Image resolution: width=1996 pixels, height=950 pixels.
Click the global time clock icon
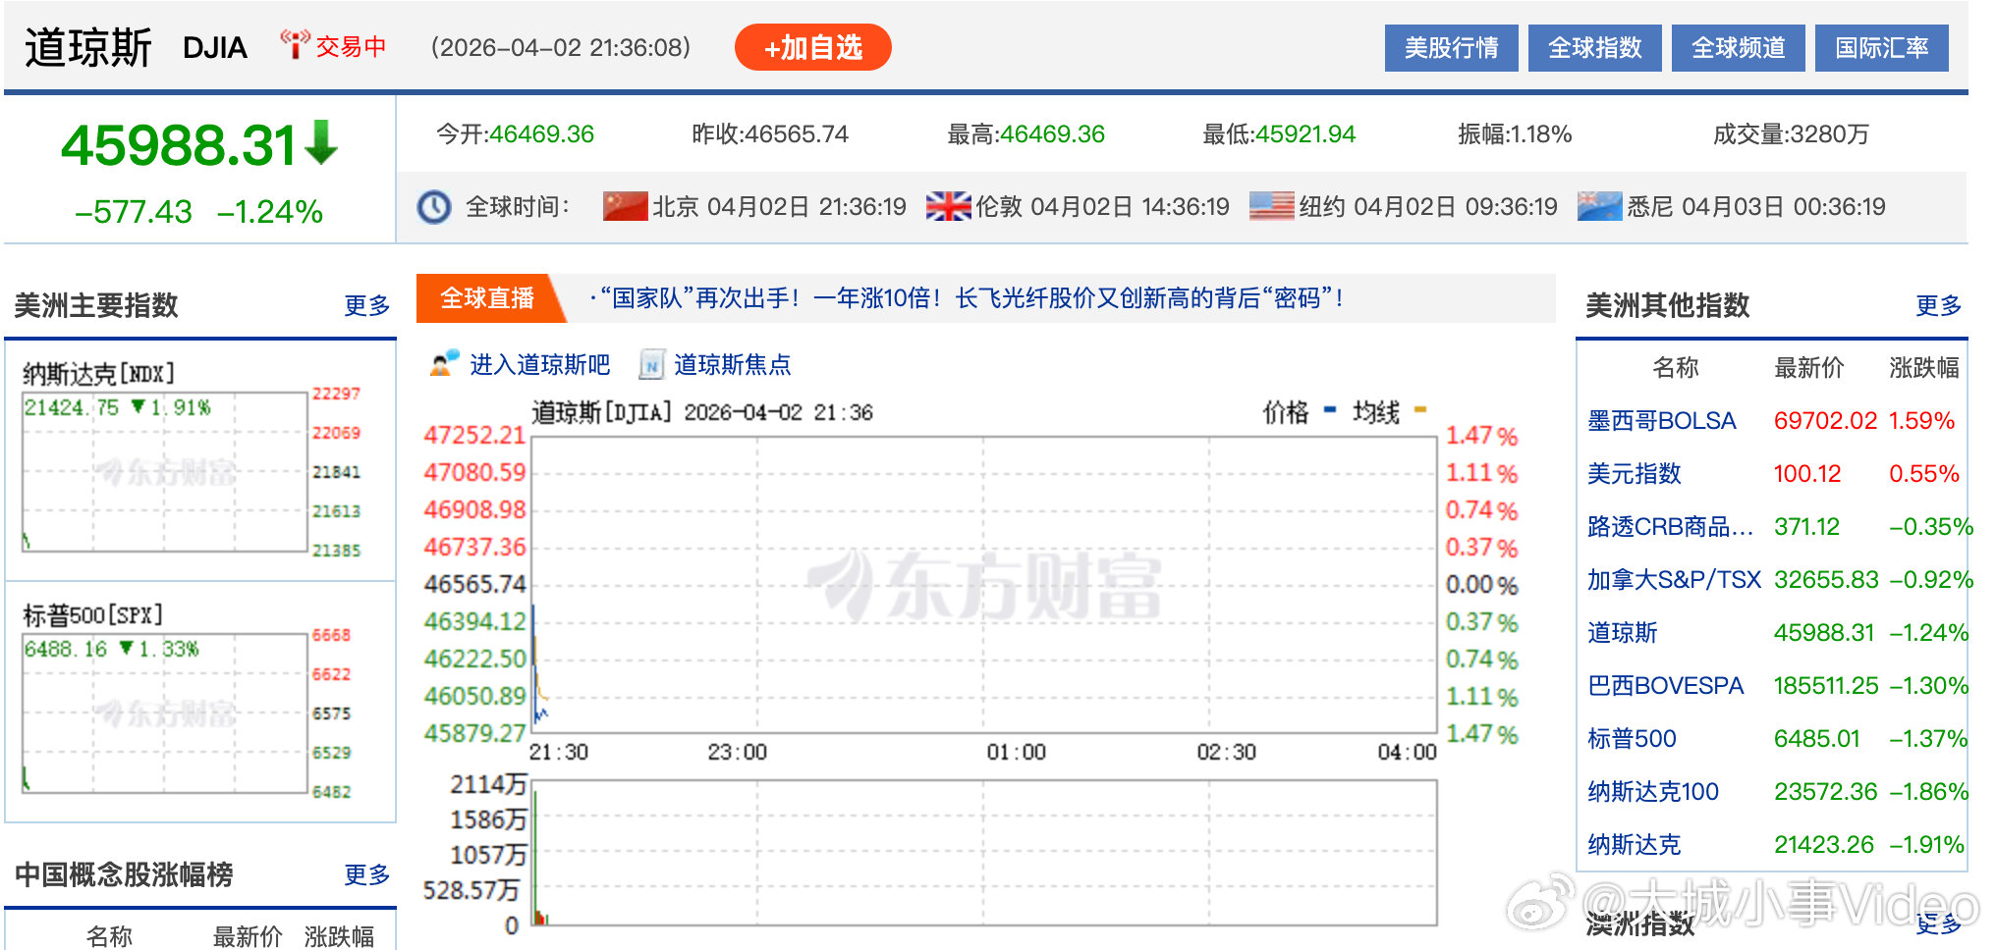tap(433, 207)
